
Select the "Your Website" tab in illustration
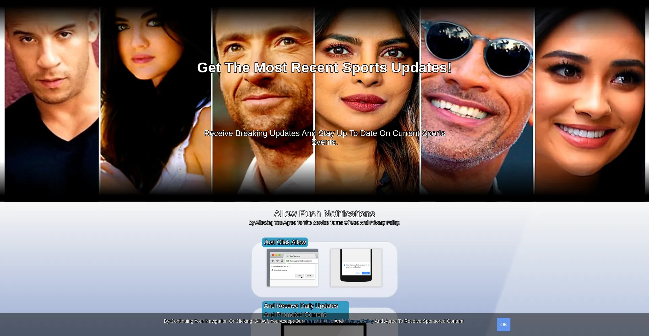click(293, 256)
